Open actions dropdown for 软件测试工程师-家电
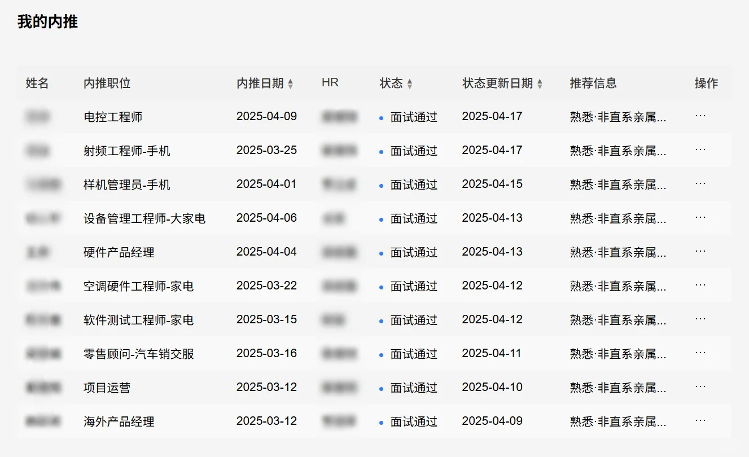 [700, 319]
